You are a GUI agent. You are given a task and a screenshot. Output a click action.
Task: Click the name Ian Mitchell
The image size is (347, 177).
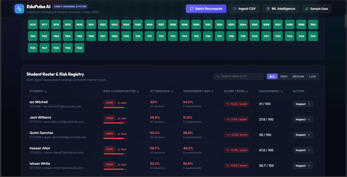pyautogui.click(x=38, y=102)
